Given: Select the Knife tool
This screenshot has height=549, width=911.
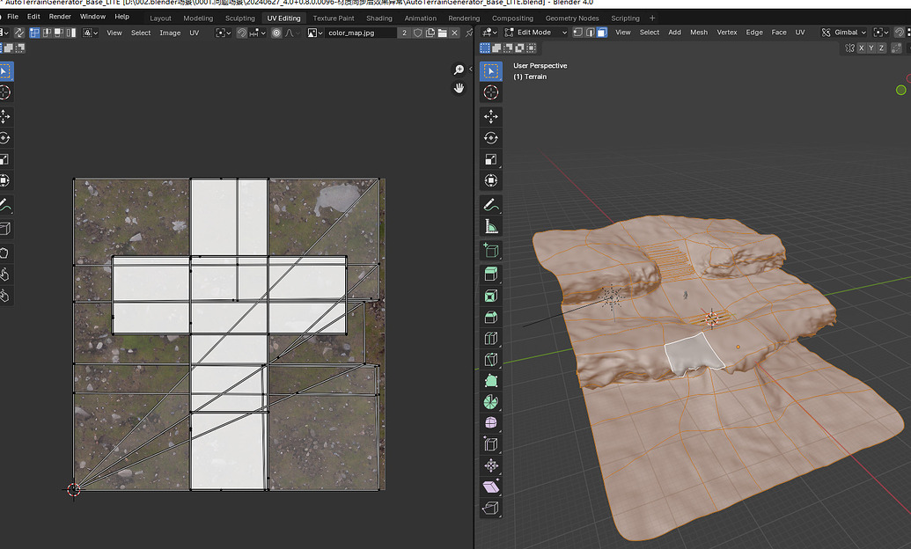Looking at the screenshot, I should (491, 360).
